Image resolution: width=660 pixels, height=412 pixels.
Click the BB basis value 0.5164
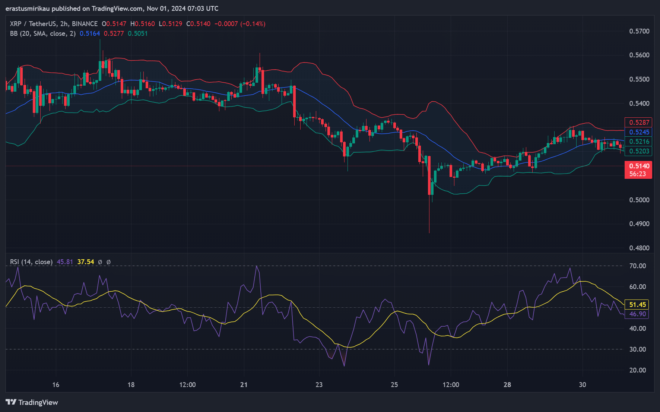point(90,34)
